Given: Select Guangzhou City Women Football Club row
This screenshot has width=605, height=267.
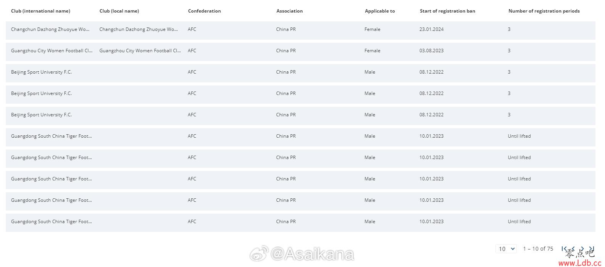Looking at the screenshot, I should click(300, 51).
